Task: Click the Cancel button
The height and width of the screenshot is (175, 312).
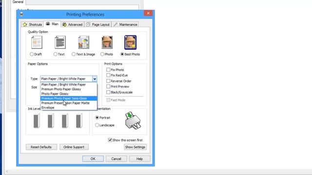Action: [x=116, y=159]
